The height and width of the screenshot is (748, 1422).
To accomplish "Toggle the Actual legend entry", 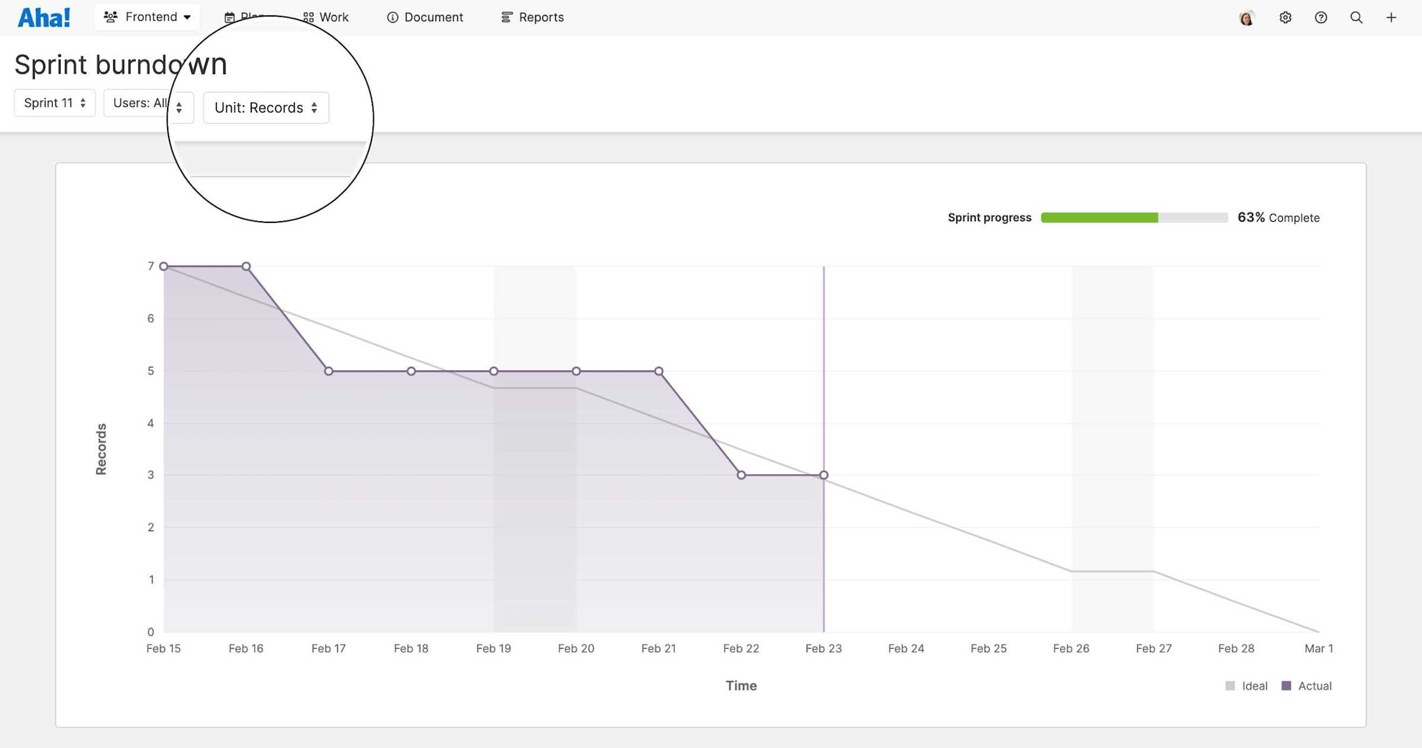I will point(1306,686).
